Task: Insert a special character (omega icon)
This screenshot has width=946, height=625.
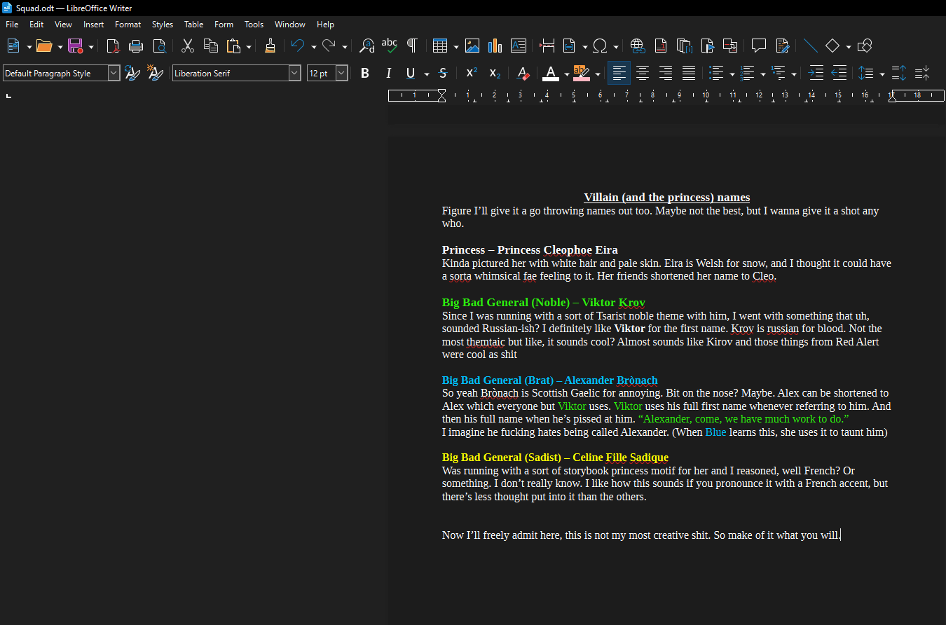Action: tap(600, 46)
